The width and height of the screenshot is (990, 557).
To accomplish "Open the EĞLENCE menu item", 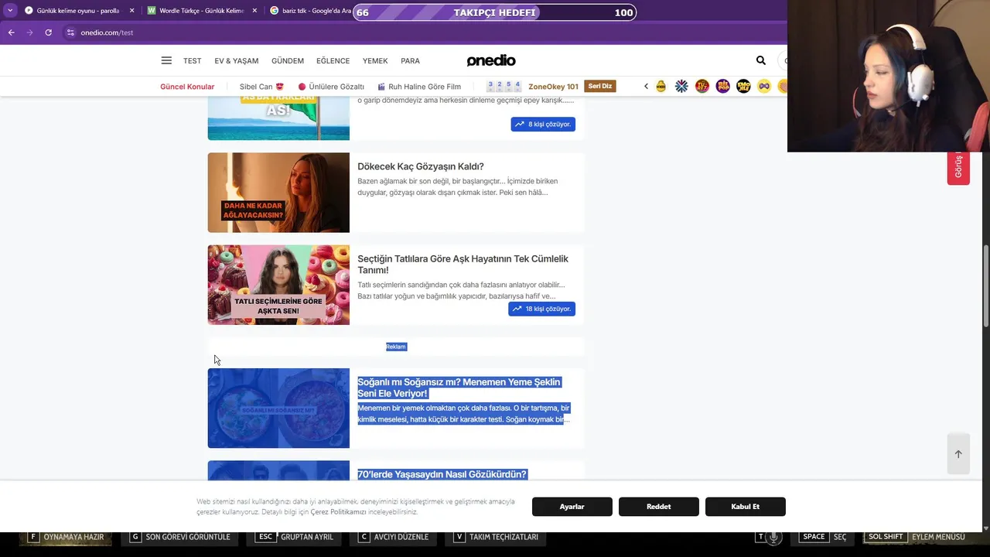I will pyautogui.click(x=333, y=61).
